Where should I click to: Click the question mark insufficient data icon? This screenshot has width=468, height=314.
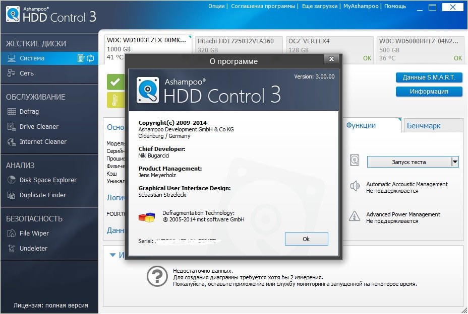pyautogui.click(x=157, y=276)
